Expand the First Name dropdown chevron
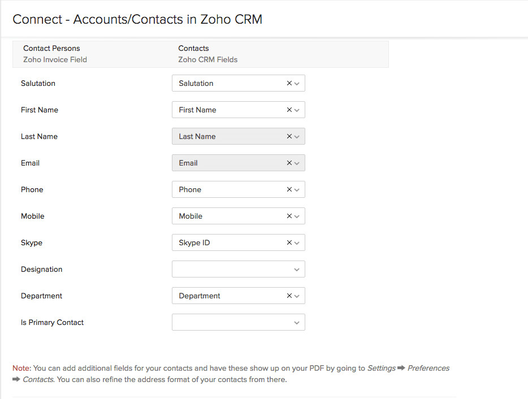 [297, 110]
